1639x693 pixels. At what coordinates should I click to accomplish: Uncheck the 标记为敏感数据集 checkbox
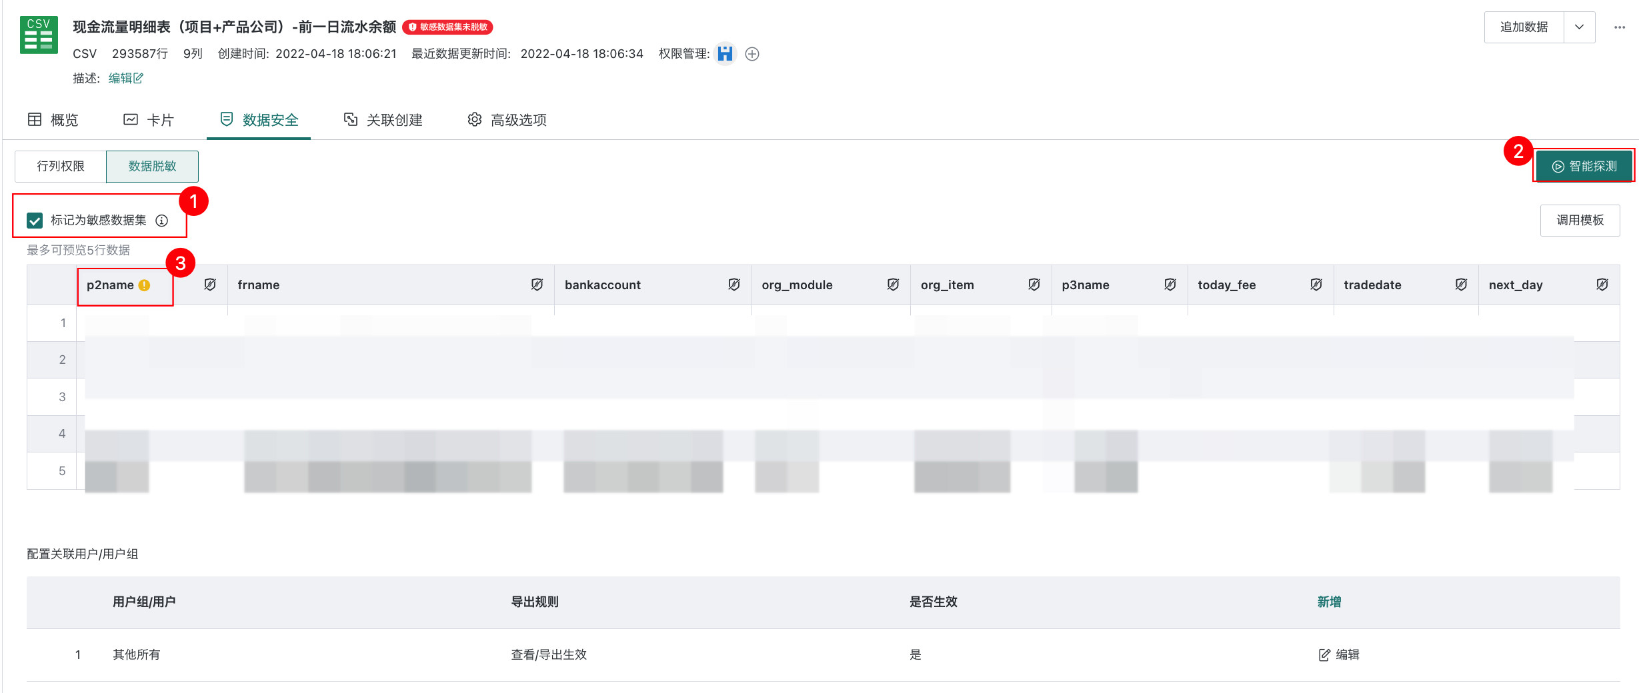[34, 220]
